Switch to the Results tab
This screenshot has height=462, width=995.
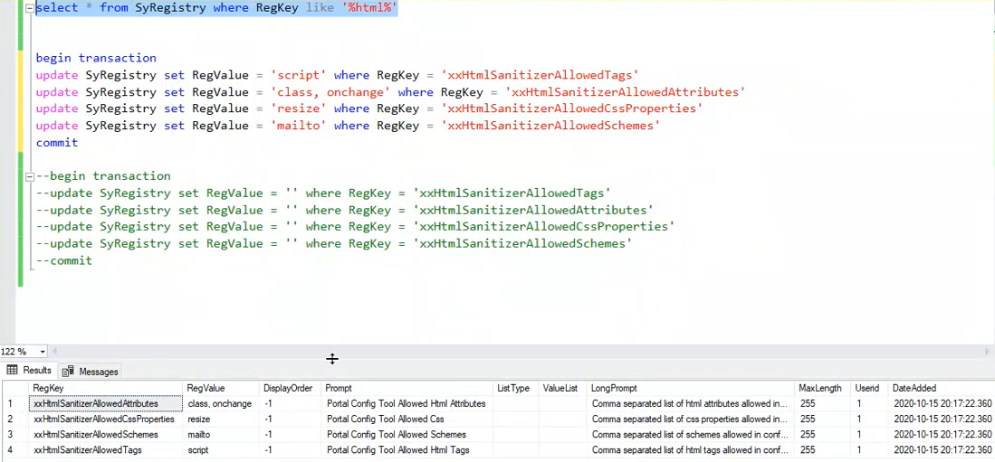(29, 371)
